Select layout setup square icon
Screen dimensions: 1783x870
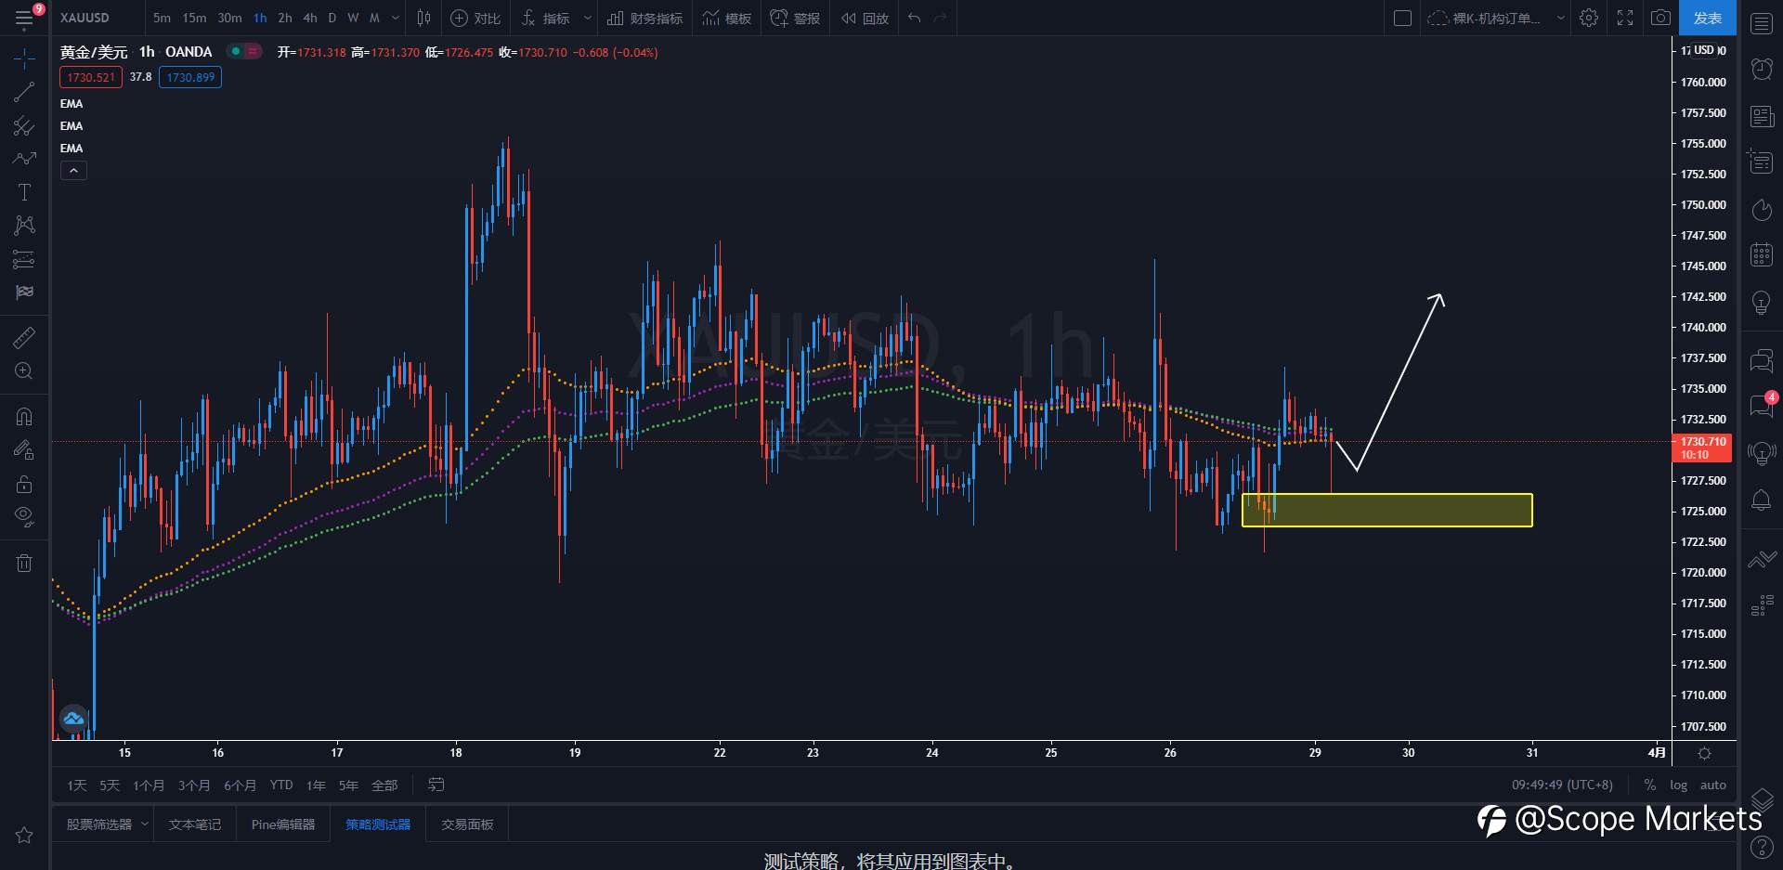[1403, 18]
